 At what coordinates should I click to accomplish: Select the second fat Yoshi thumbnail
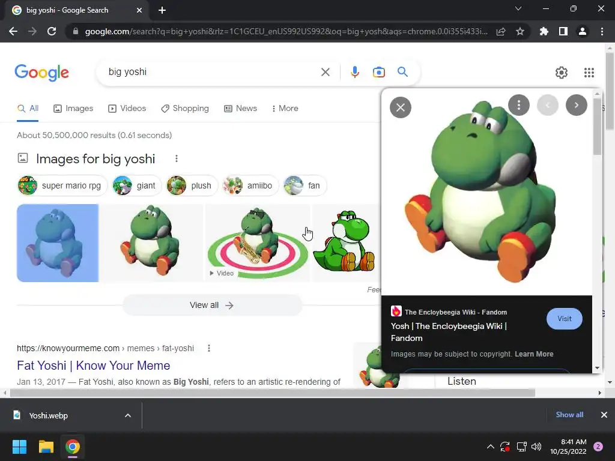pyautogui.click(x=152, y=243)
